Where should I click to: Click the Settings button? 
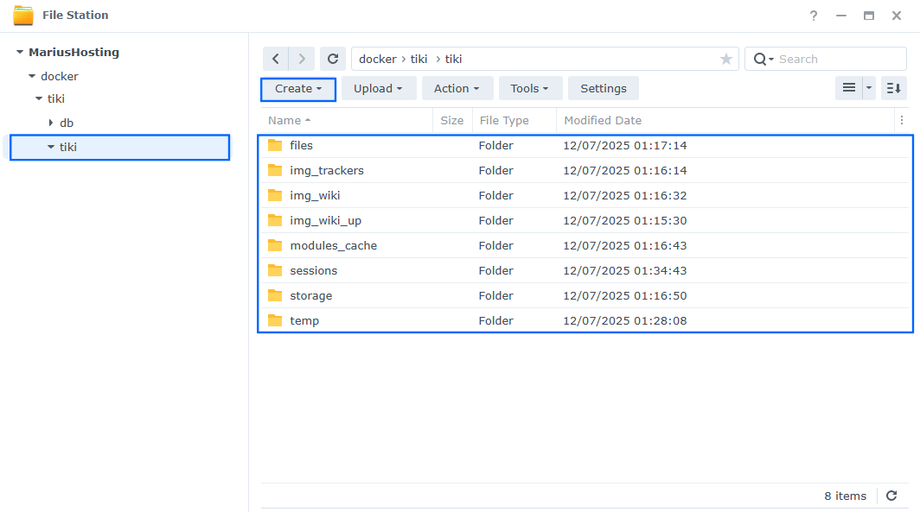coord(603,88)
